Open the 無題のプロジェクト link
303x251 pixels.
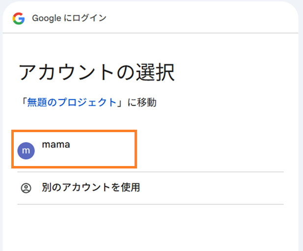72,103
